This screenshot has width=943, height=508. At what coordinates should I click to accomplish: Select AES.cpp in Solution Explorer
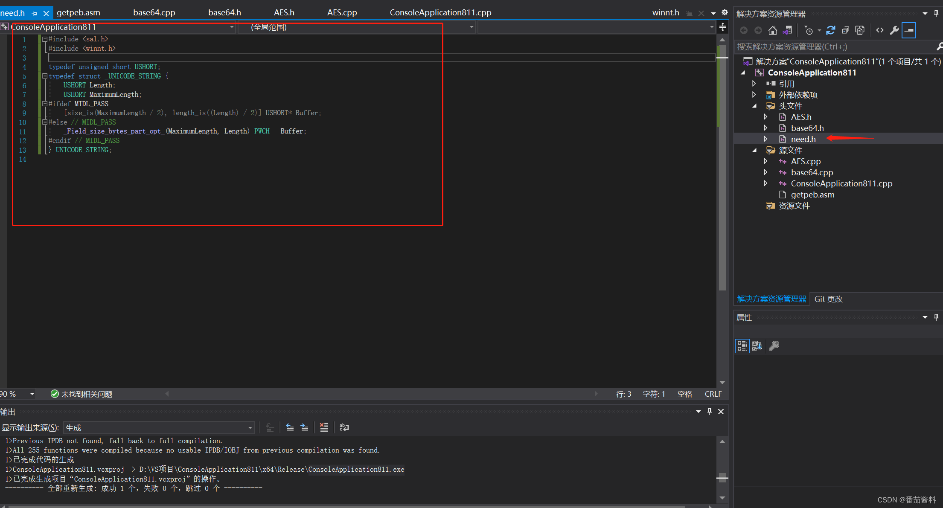806,161
